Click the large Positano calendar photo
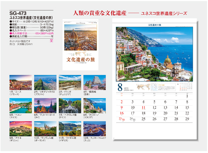Image resolution: width=208 pixels, height=153 pixels. (x=155, y=54)
